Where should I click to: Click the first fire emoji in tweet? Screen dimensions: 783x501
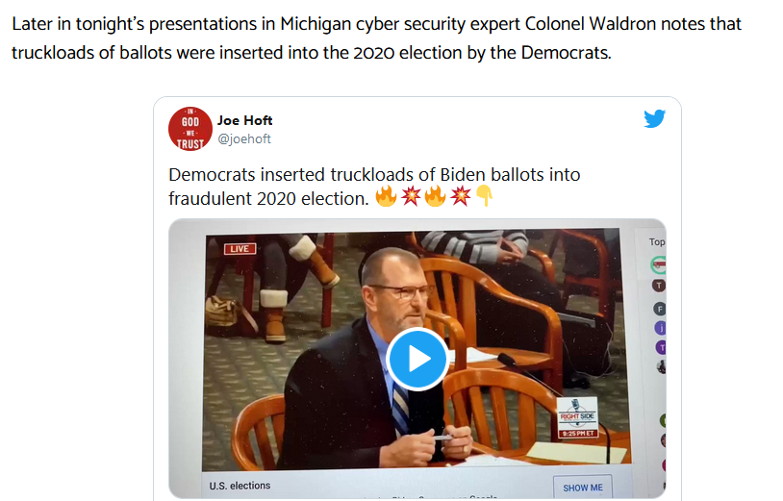point(386,196)
